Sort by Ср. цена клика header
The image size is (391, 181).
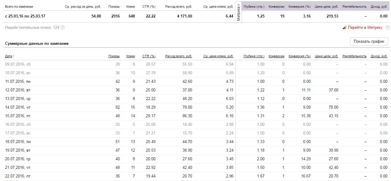(218, 56)
